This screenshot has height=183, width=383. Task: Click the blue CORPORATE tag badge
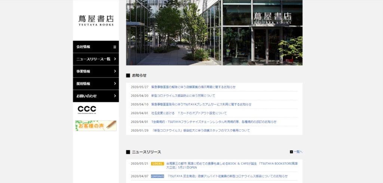point(157,176)
